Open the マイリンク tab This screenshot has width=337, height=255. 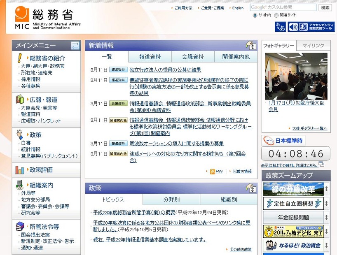tap(314, 46)
